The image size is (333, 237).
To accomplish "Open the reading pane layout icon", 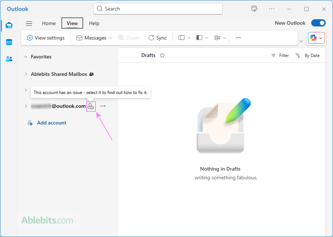I will point(199,38).
